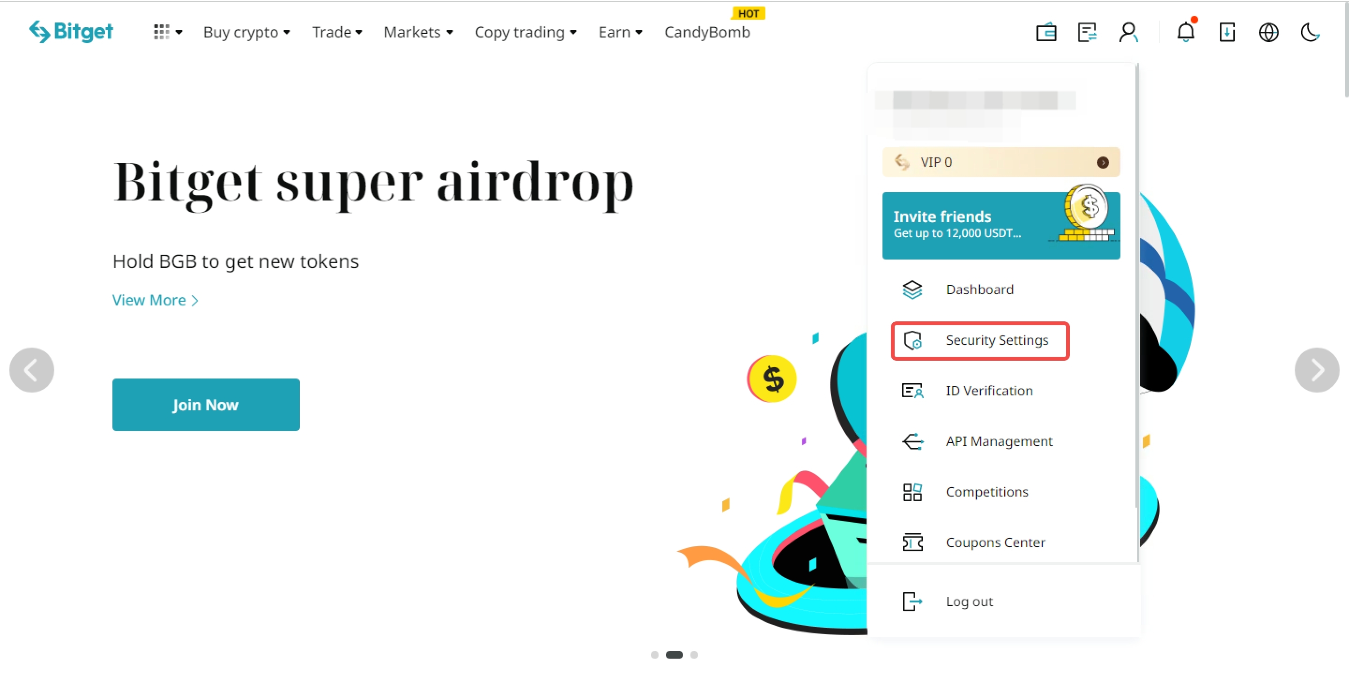Screen dimensions: 1349x683
Task: Advance the carousel with the right arrow
Action: click(x=1317, y=370)
